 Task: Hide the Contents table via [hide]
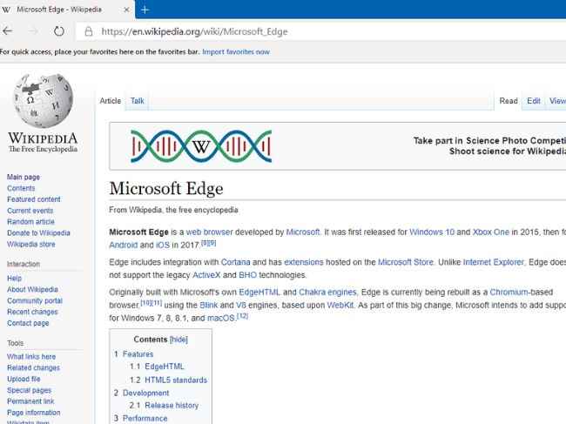coord(179,340)
